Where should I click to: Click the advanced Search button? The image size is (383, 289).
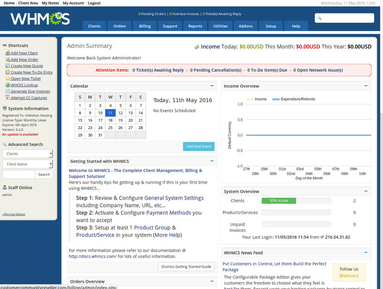44,174
